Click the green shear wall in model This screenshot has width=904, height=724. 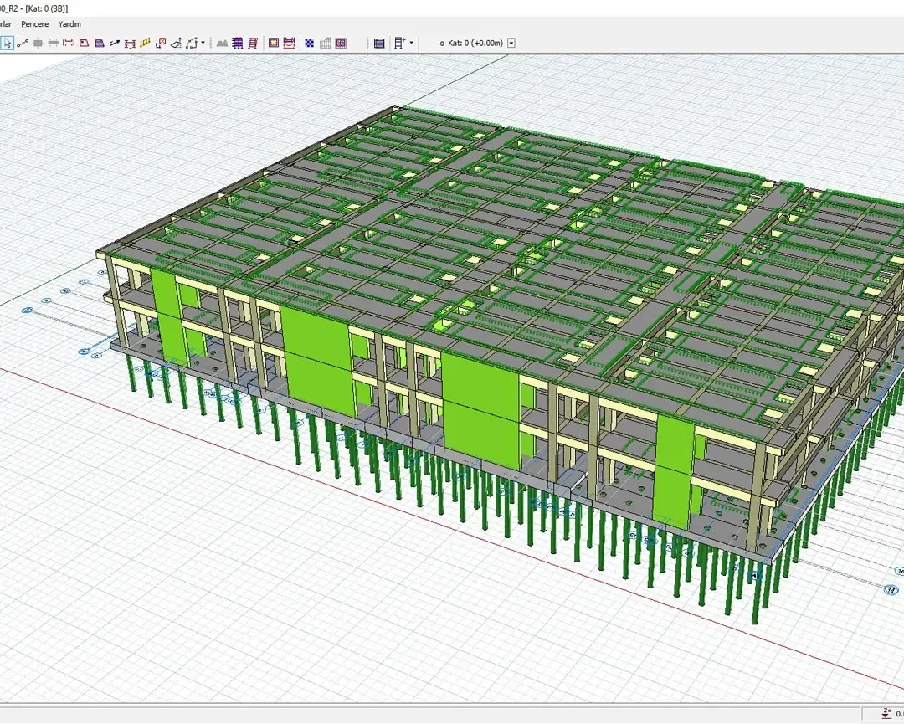316,358
